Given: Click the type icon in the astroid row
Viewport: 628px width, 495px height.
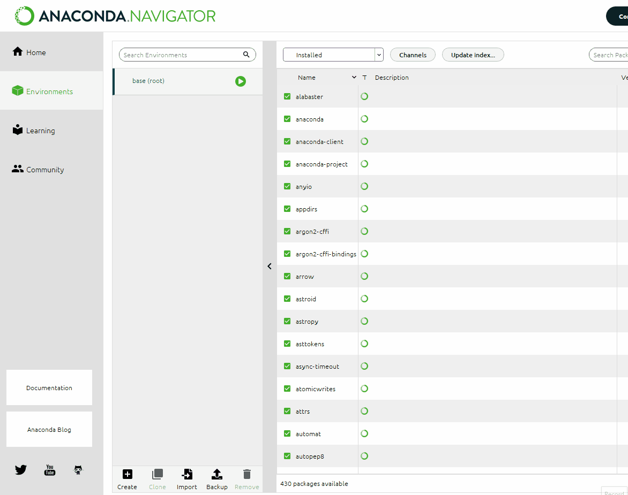Looking at the screenshot, I should click(364, 299).
